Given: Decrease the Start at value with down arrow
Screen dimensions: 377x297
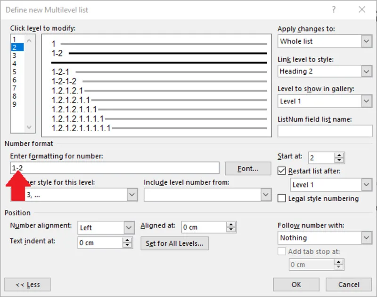Looking at the screenshot, I should pyautogui.click(x=339, y=160).
